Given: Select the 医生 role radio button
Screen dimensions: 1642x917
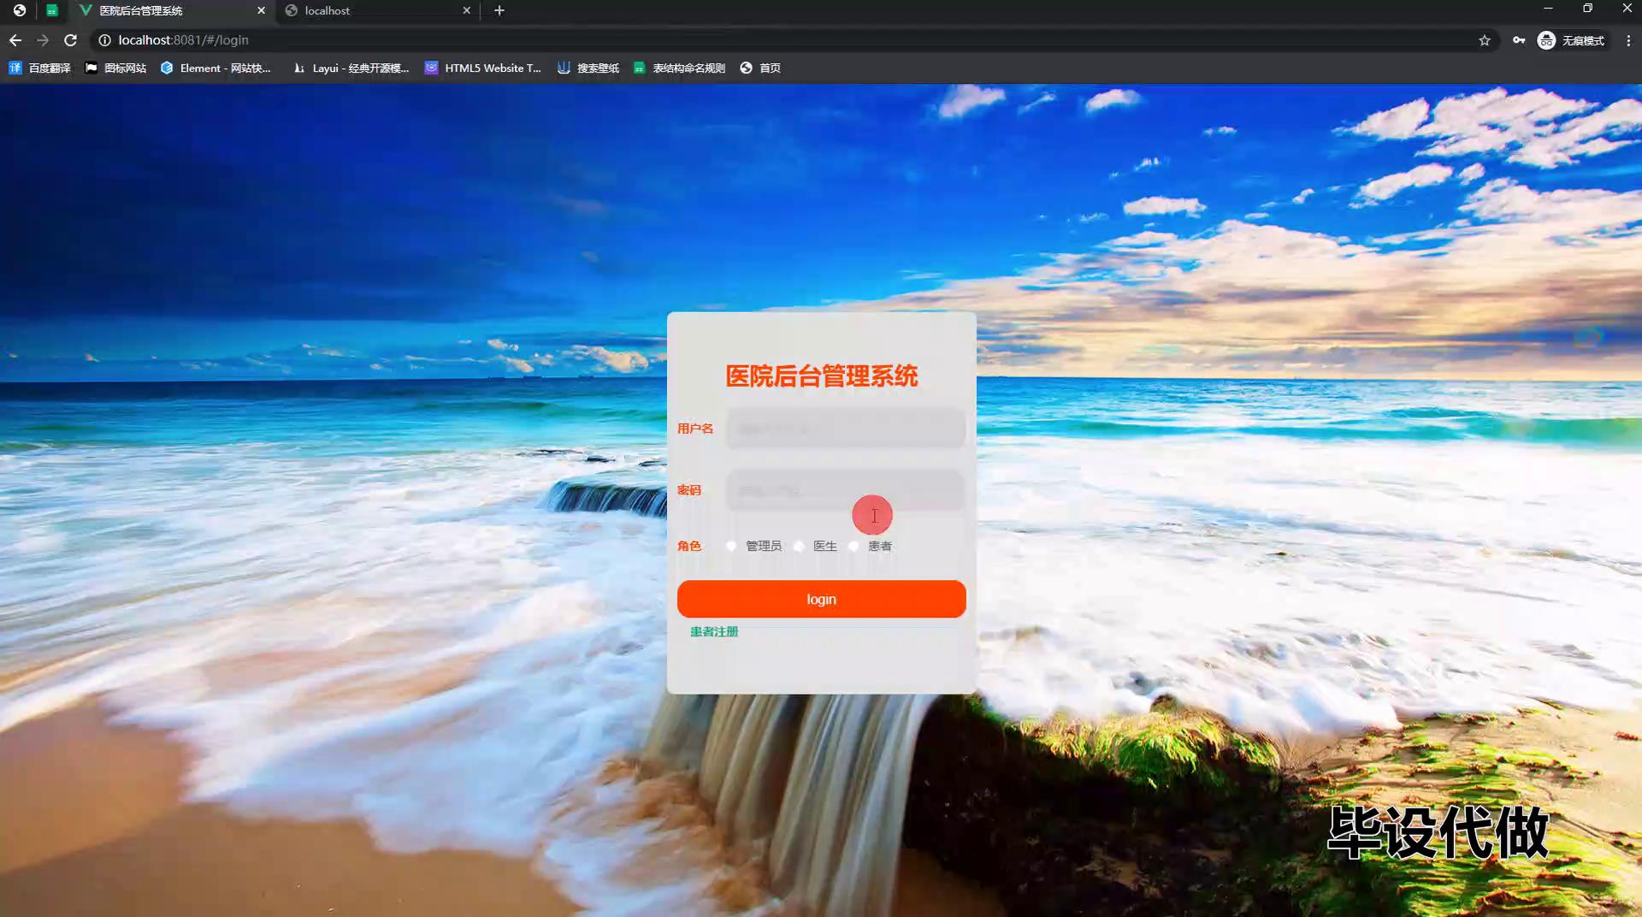Looking at the screenshot, I should coord(799,546).
